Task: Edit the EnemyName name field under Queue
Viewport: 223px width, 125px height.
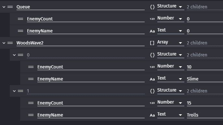Action: click(86, 31)
